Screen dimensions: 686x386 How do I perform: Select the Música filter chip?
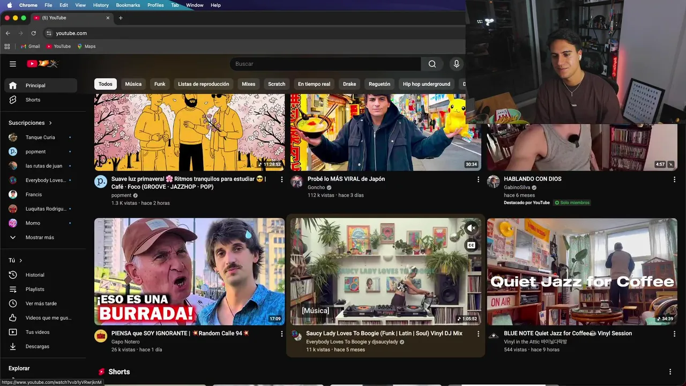(133, 84)
